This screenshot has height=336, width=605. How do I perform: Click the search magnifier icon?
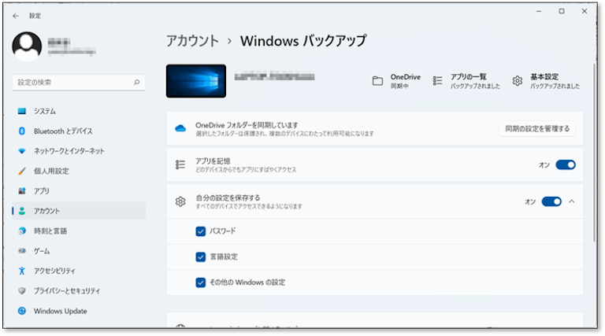tap(136, 82)
